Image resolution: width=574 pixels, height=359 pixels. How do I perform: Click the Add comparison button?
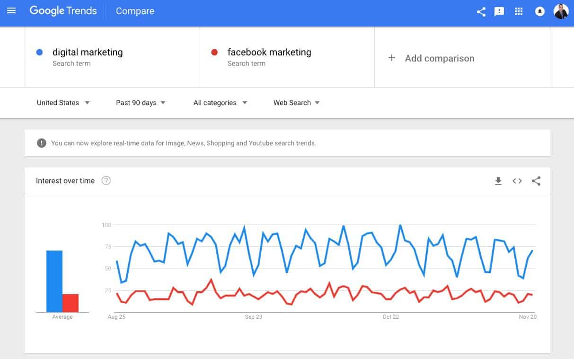point(432,58)
